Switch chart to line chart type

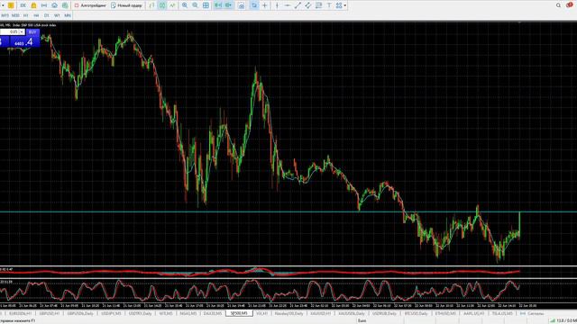[x=172, y=5]
